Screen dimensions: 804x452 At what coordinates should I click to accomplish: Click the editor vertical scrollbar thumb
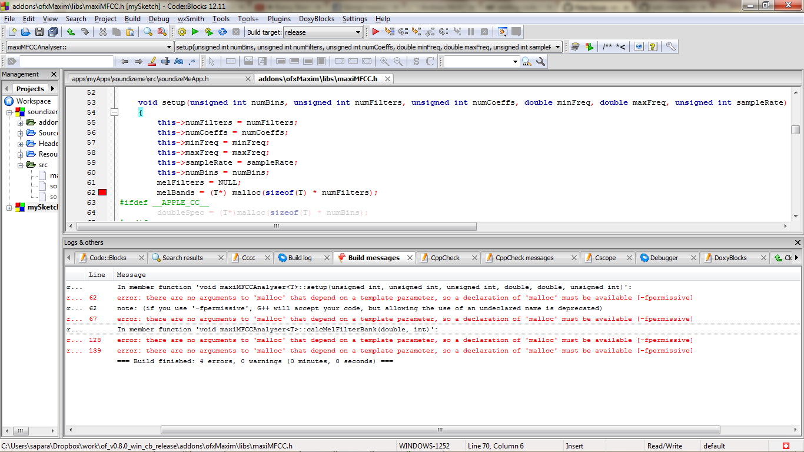pos(796,129)
